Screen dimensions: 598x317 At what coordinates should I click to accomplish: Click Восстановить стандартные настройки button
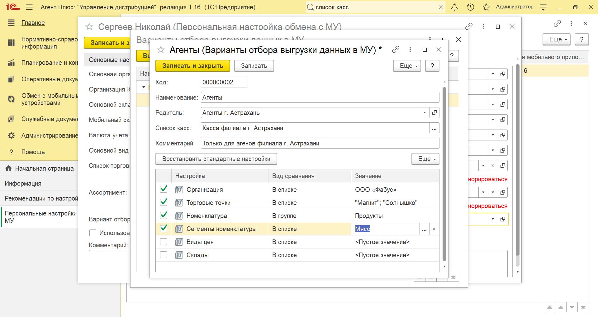tap(216, 159)
